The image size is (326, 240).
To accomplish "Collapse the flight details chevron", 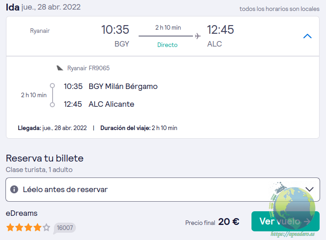I will [x=307, y=36].
